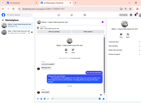The height and width of the screenshot is (103, 141).
Task: Click the scroll-down arrow in chat
Action: coord(104,94)
